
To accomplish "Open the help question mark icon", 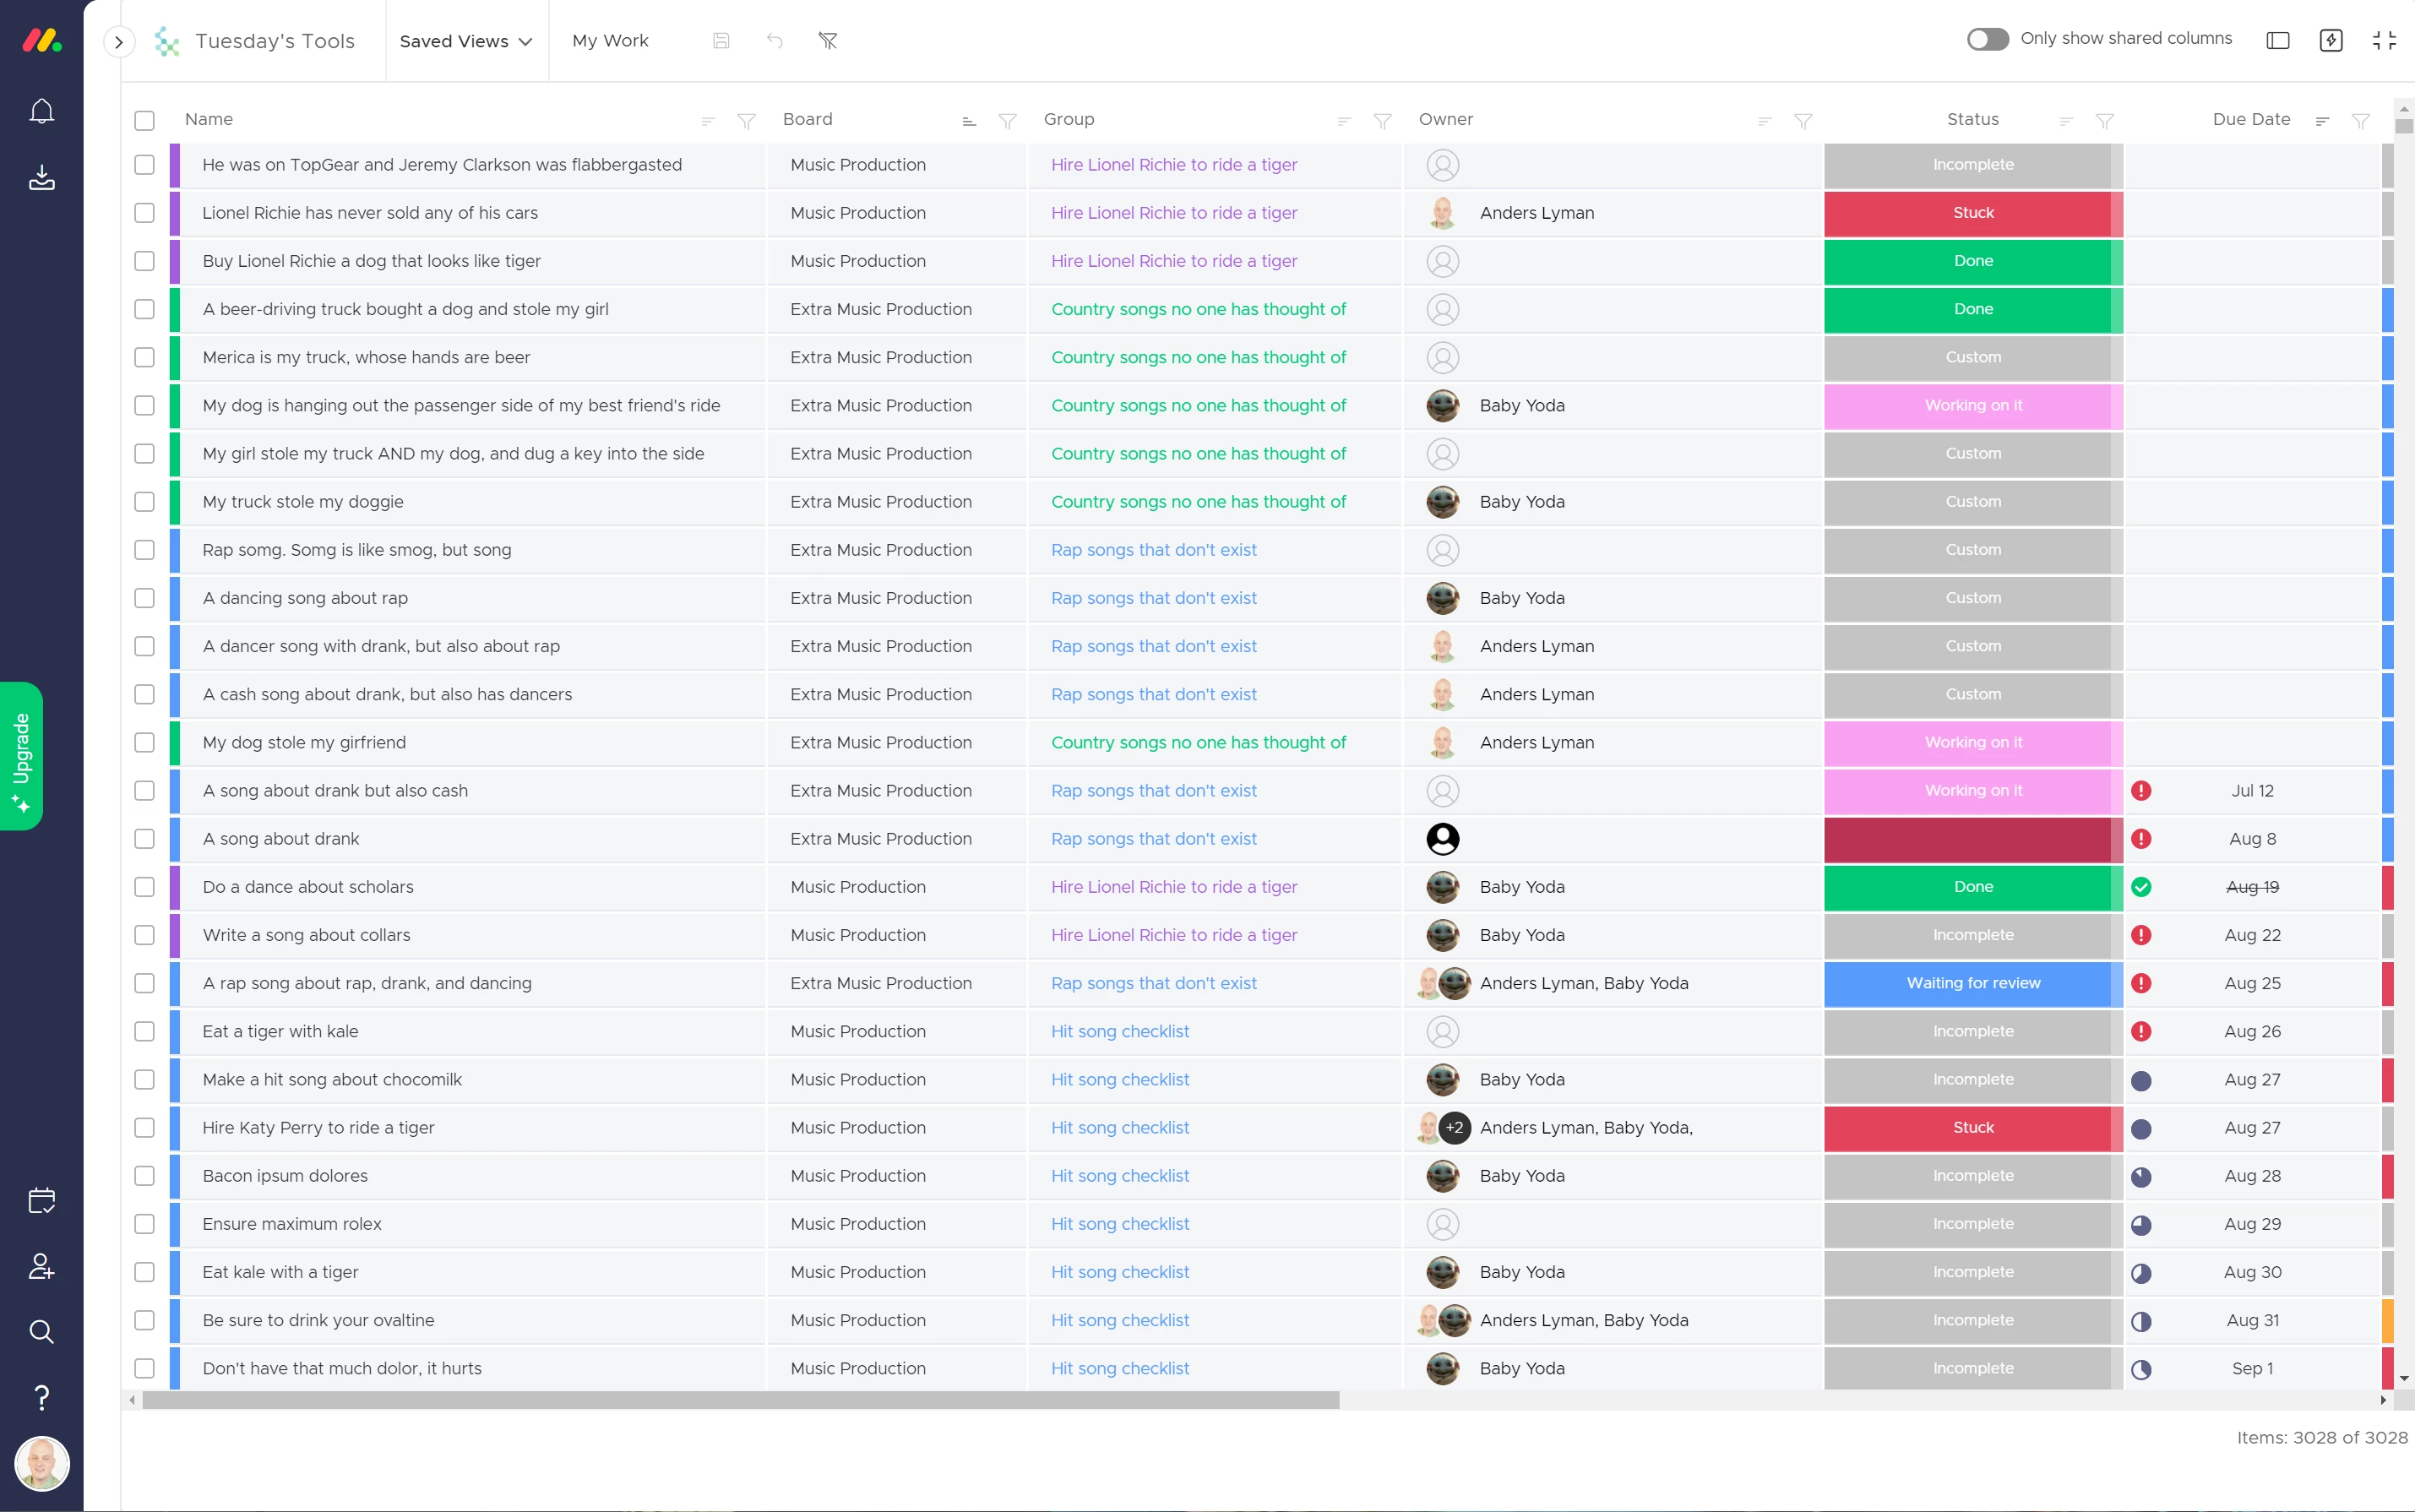I will [41, 1397].
